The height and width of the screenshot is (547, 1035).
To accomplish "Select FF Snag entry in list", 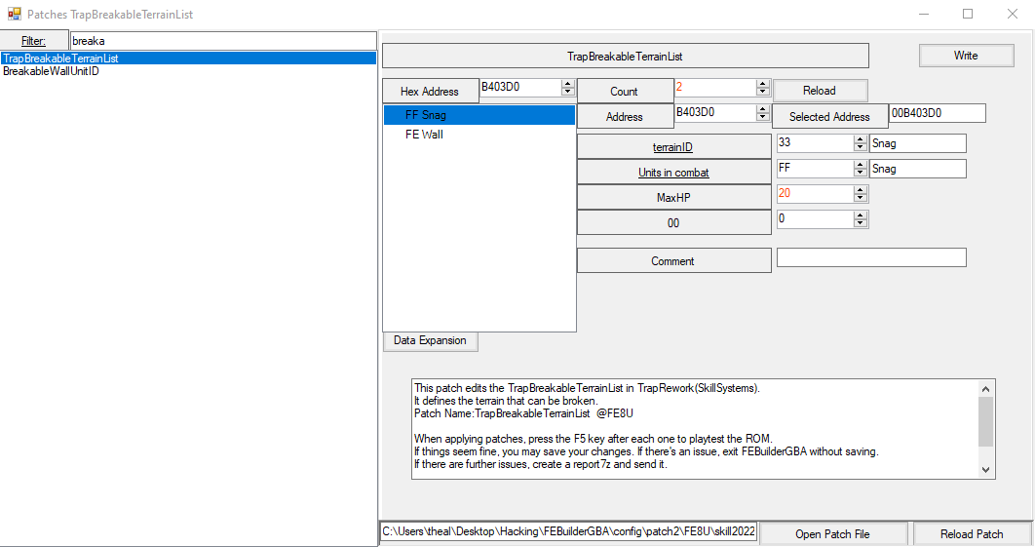I will (x=426, y=115).
